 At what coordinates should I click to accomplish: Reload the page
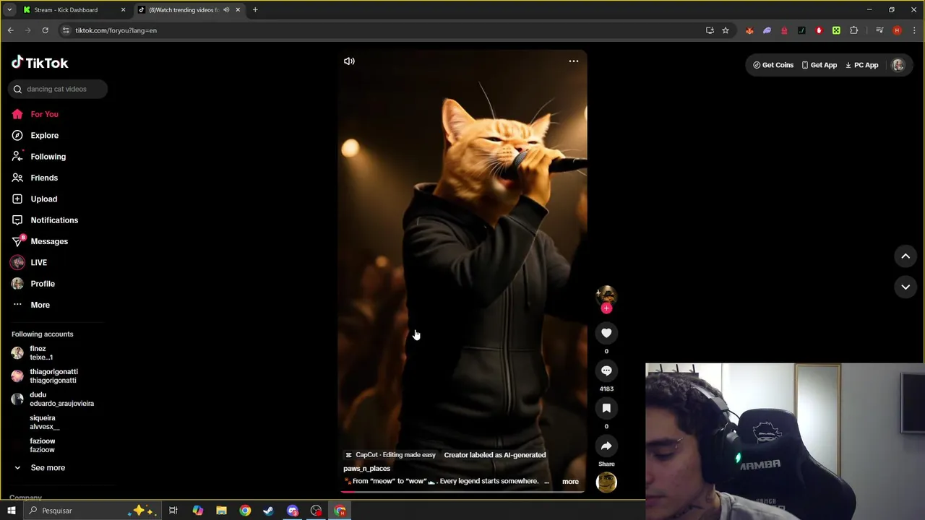point(45,30)
